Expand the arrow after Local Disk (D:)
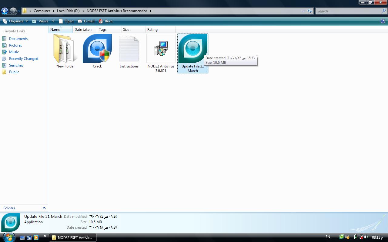Image resolution: width=388 pixels, height=242 pixels. point(83,11)
